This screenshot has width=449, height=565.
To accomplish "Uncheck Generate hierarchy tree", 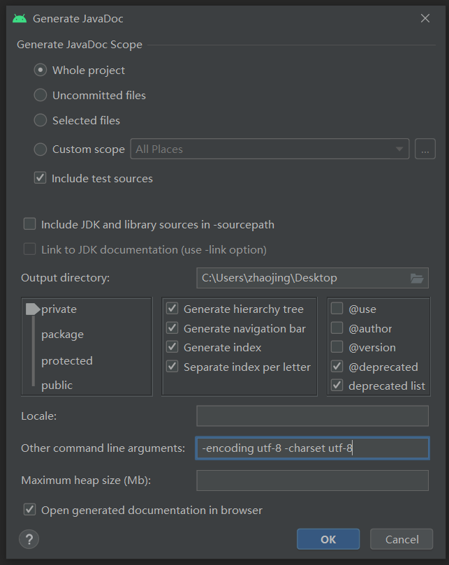I will click(172, 309).
